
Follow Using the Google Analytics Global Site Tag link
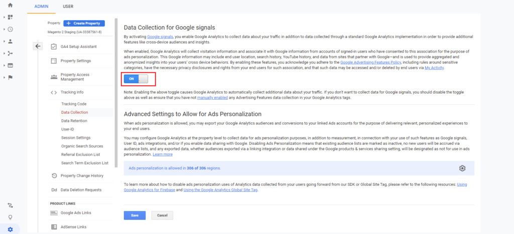click(x=221, y=190)
